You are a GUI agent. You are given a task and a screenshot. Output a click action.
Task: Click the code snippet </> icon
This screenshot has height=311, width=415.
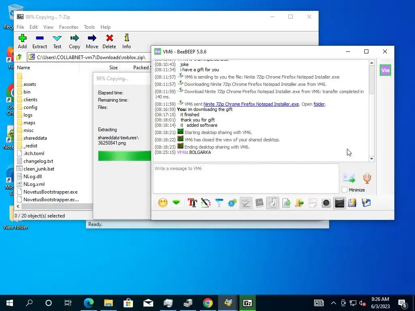[x=313, y=203]
